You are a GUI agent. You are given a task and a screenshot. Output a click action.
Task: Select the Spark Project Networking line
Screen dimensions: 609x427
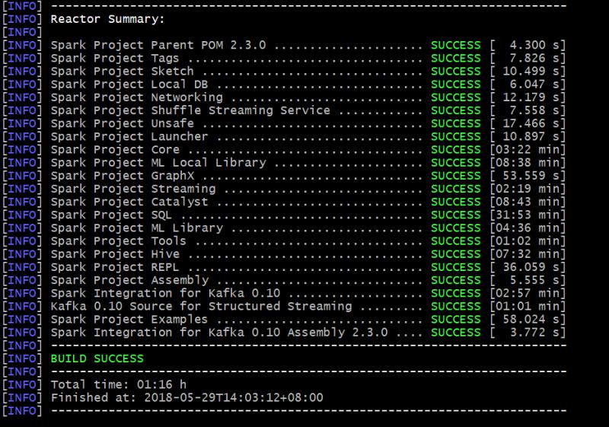click(x=136, y=97)
